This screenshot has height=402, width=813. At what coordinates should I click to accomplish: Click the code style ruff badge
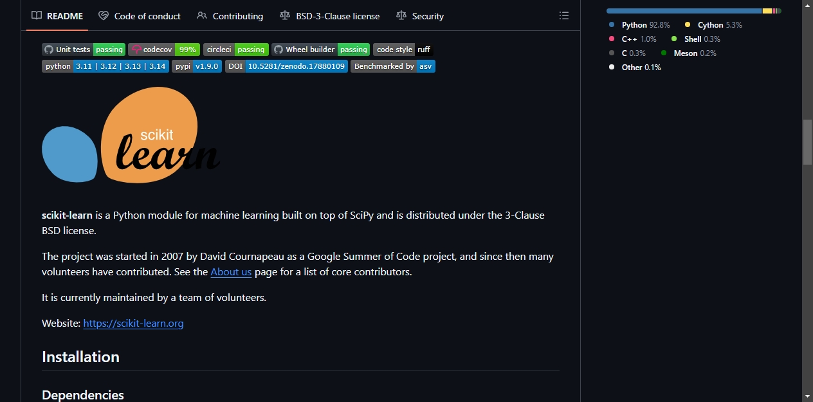point(403,50)
